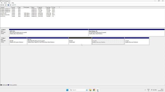This screenshot has width=165, height=92.
Task: Click the Show/Hide Action Pane toolbar icon
Action: click(x=10, y=5)
